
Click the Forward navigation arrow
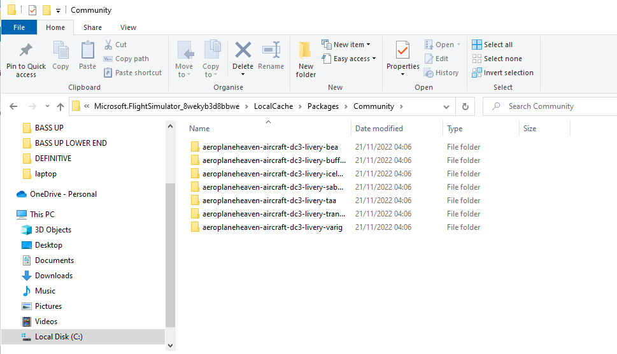(x=32, y=106)
